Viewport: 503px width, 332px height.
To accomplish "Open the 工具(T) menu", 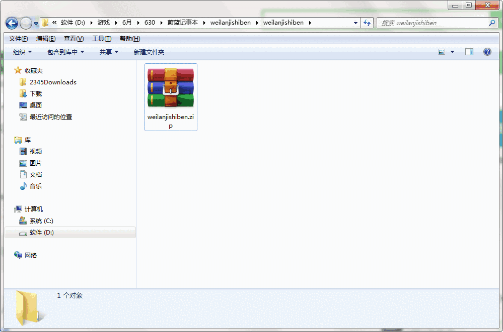I will tap(102, 39).
